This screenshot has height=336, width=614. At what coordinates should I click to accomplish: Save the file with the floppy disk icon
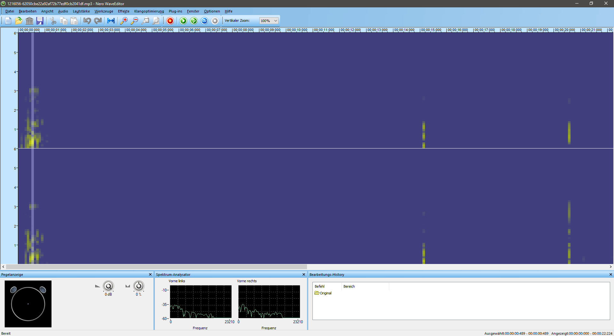click(x=40, y=21)
